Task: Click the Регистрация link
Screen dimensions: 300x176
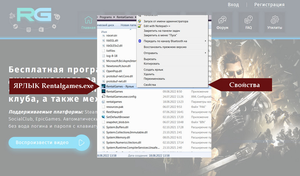Action: point(269,4)
